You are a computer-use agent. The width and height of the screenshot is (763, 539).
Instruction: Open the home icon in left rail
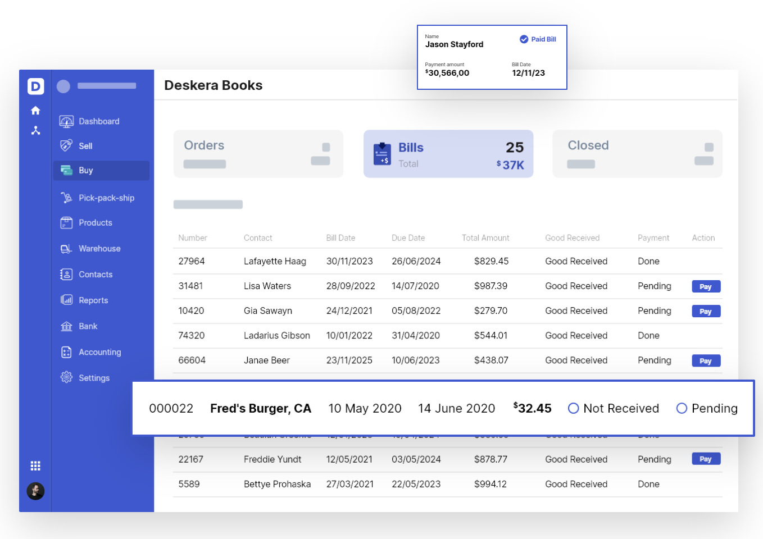pyautogui.click(x=35, y=111)
